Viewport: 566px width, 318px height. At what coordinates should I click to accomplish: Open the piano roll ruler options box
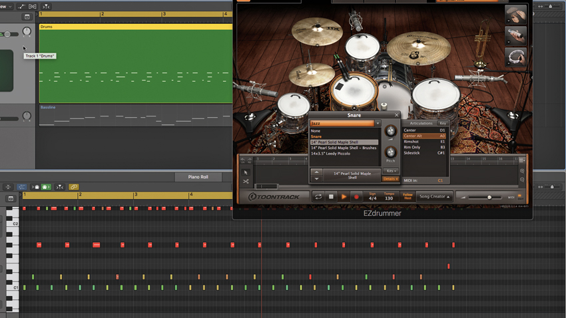coord(11,199)
